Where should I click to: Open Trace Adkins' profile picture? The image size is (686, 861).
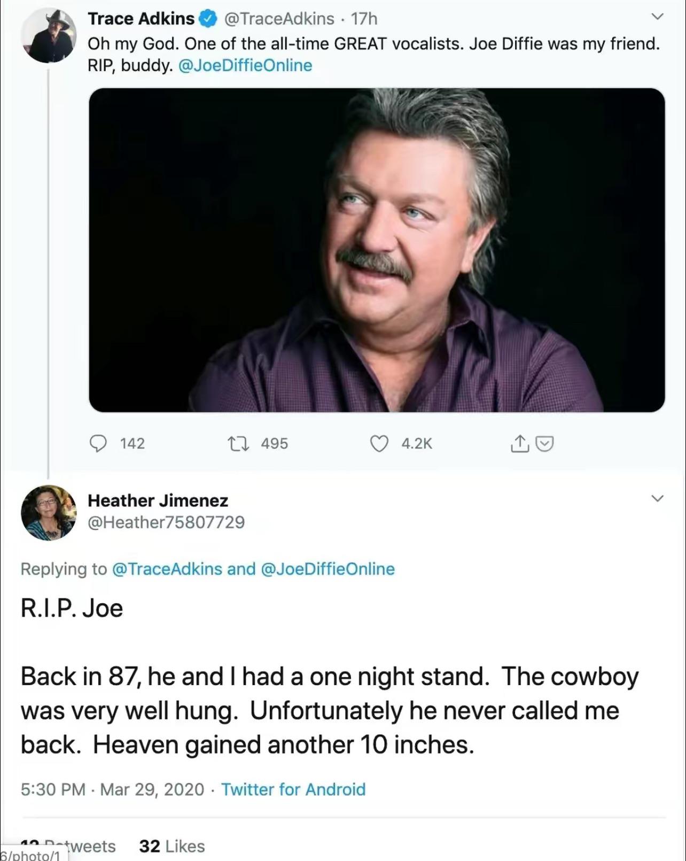[49, 35]
